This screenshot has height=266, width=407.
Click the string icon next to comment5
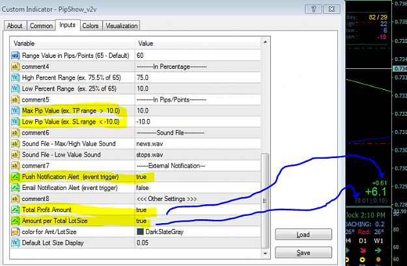16,100
